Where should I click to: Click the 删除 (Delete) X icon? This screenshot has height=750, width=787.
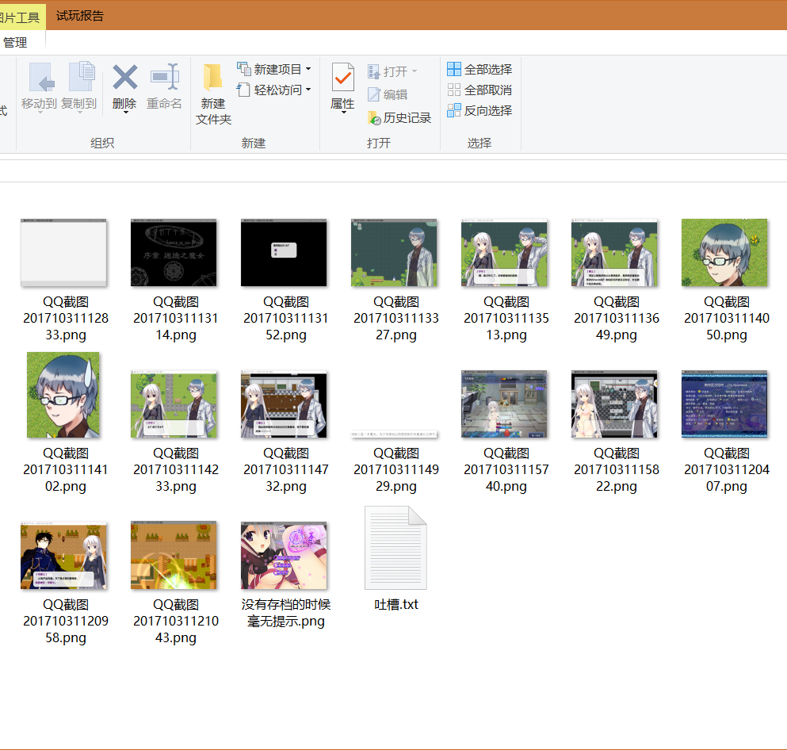(x=125, y=77)
